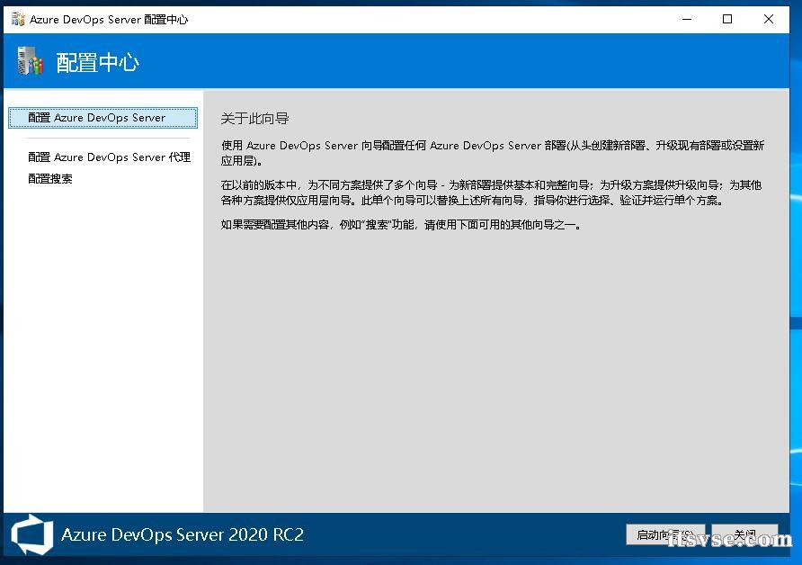Minimize the configuration center window
802x565 pixels.
(x=687, y=20)
